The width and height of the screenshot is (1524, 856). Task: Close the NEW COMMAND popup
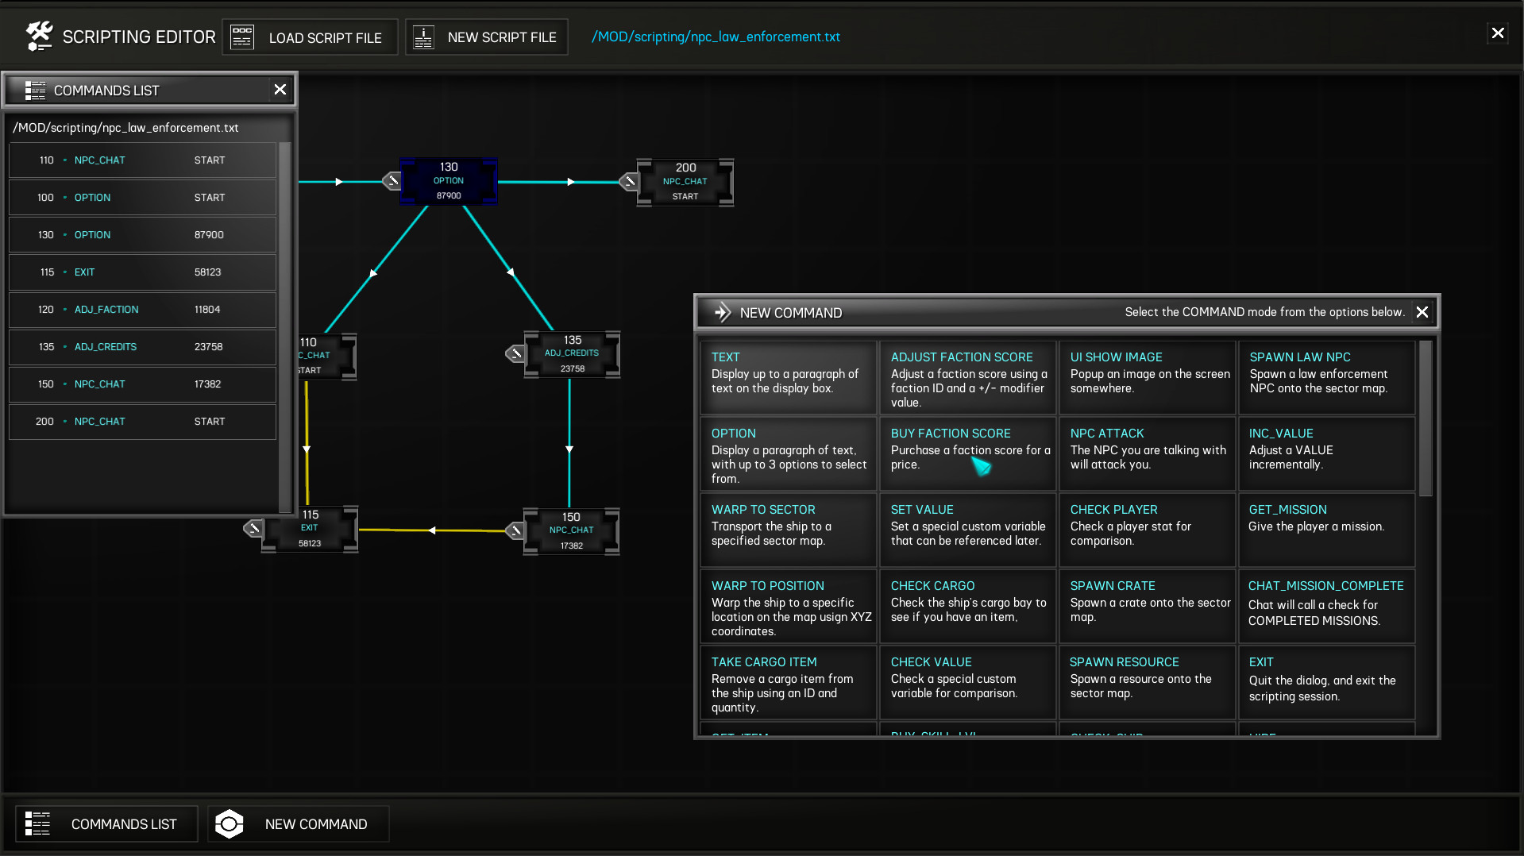(x=1422, y=312)
